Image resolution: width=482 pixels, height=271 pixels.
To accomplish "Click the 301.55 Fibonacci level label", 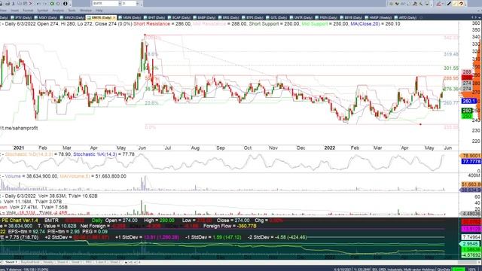I will 451,69.
